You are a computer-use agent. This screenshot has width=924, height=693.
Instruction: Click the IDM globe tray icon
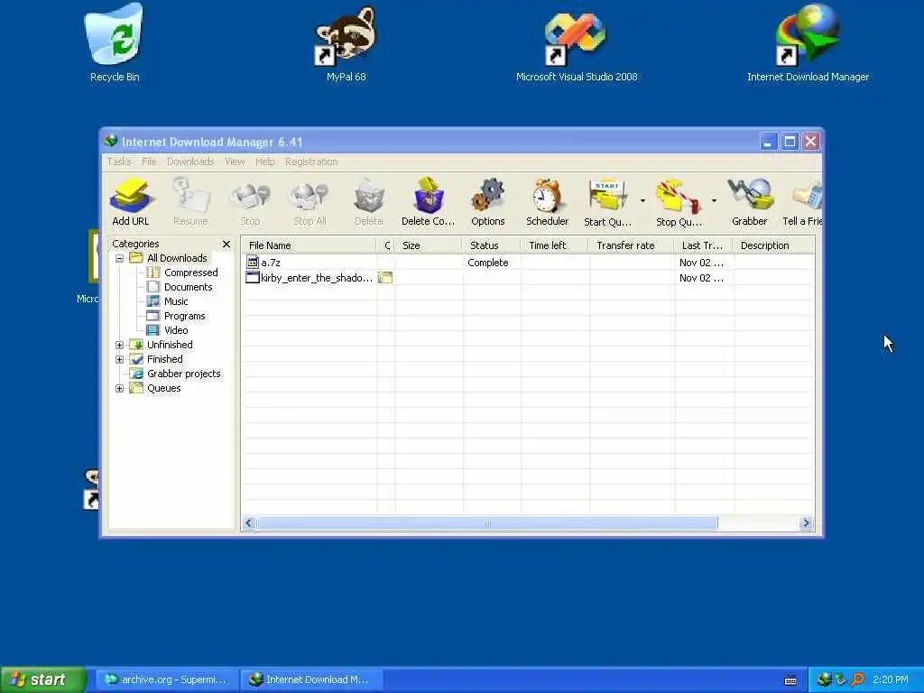tap(824, 679)
